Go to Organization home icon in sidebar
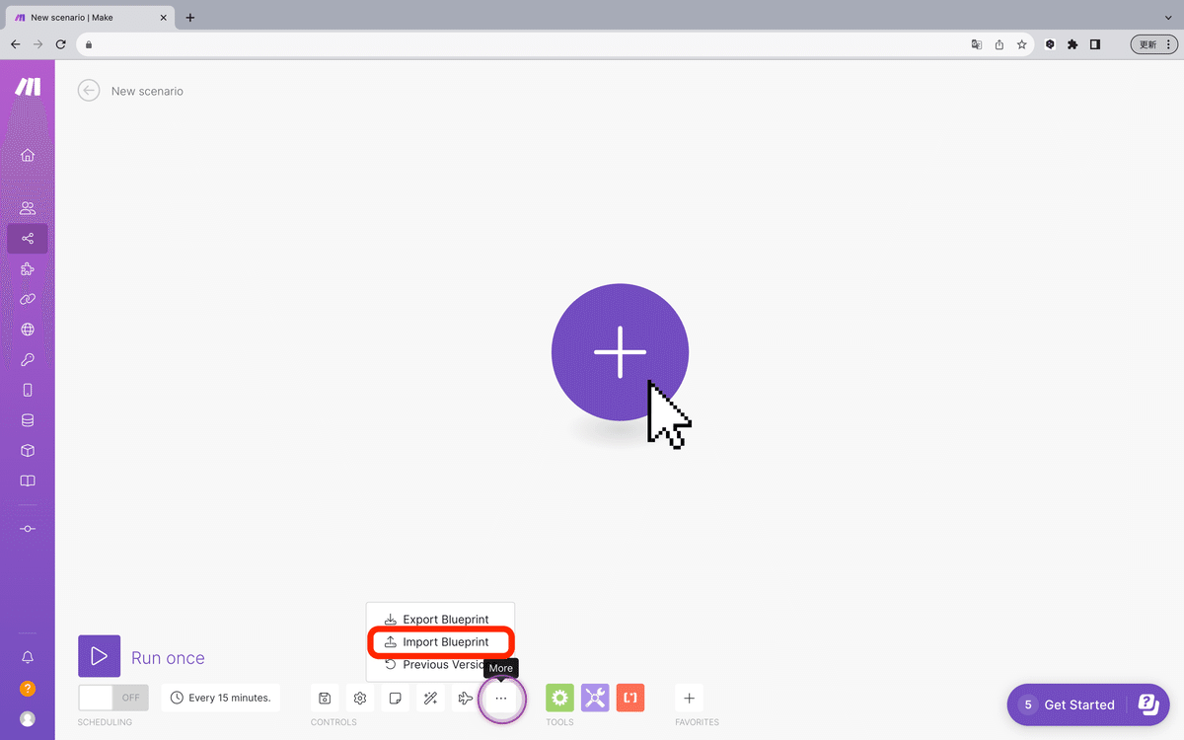The image size is (1184, 740). click(x=28, y=155)
